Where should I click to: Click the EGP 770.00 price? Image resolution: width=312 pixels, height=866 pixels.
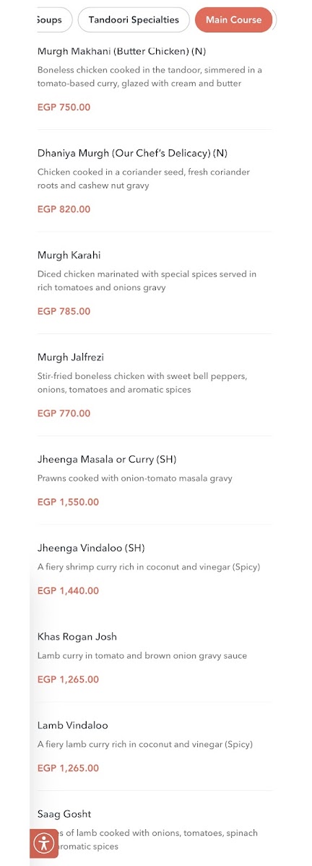coord(64,414)
